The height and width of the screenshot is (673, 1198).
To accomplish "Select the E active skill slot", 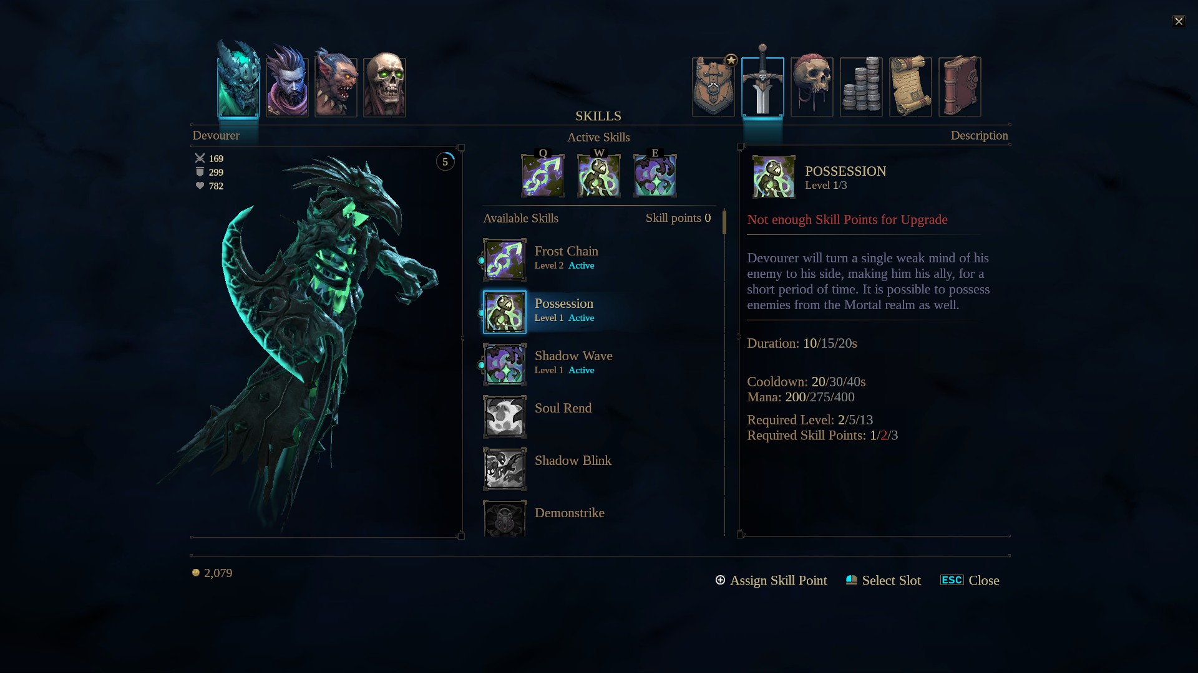I will pos(655,174).
